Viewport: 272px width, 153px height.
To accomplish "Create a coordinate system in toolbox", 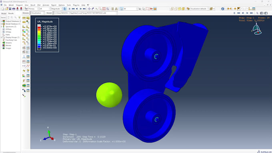I will click(24, 57).
